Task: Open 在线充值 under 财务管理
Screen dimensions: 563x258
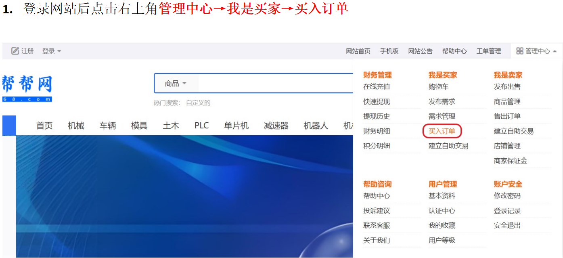Action: (377, 86)
